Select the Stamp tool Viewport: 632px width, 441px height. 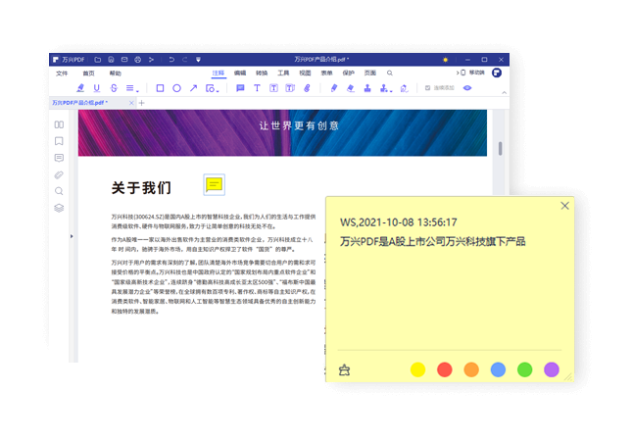pos(367,88)
